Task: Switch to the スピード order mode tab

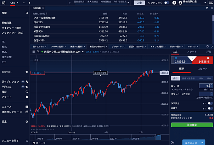Action: pos(202,69)
